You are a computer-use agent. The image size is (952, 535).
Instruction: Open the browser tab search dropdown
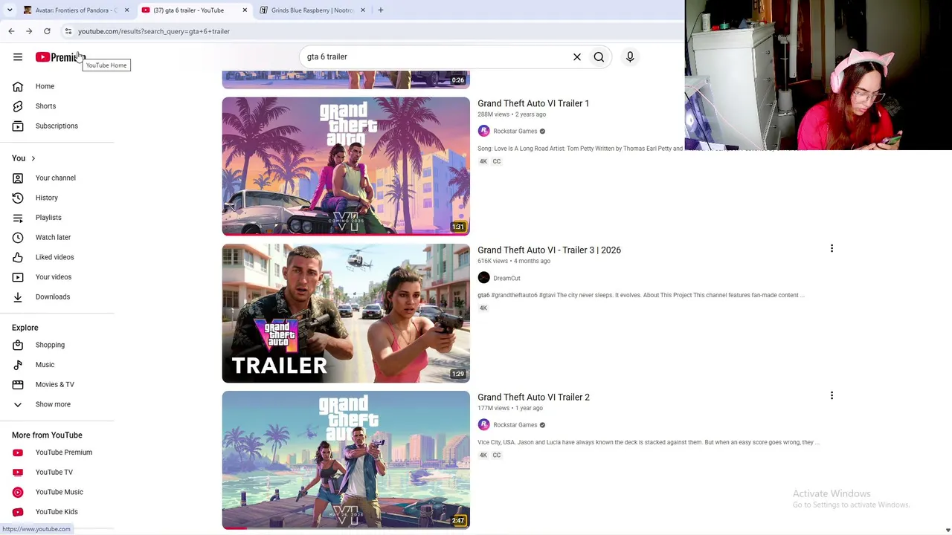click(10, 10)
